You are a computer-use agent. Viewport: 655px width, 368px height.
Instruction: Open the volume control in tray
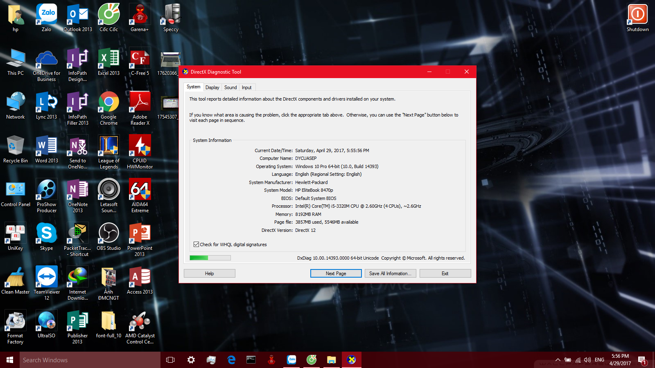[587, 360]
